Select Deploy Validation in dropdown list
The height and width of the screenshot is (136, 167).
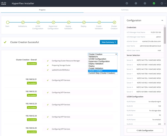[x=103, y=64]
